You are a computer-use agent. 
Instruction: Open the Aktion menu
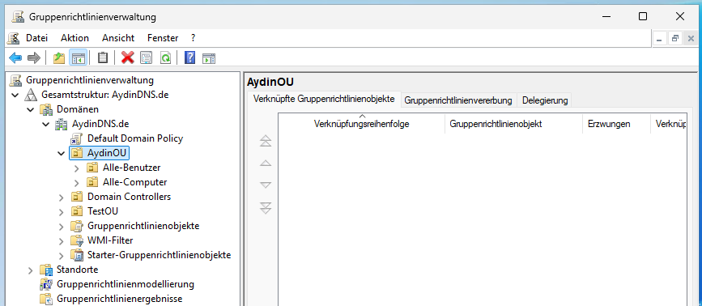tap(74, 38)
